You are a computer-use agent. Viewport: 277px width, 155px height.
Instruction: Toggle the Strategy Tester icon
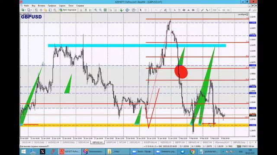pos(55,10)
